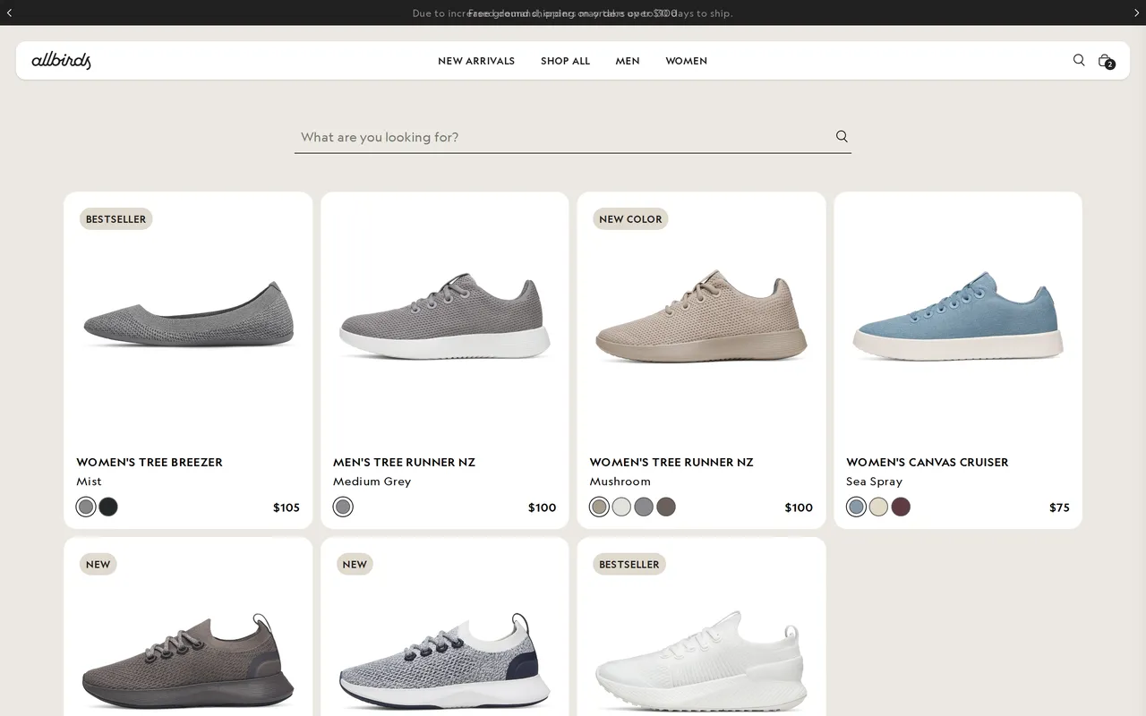Screen dimensions: 1146x716
Task: Click the 'Mist' color label
Action: coord(89,482)
